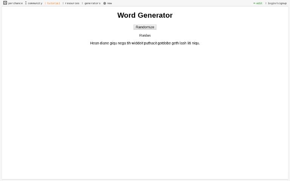Click the circled plus icon for new

tap(105, 3)
